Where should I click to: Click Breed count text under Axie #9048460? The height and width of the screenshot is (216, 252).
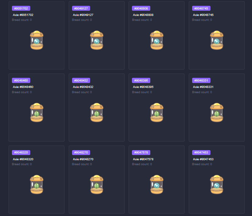pyautogui.click(x=22, y=92)
